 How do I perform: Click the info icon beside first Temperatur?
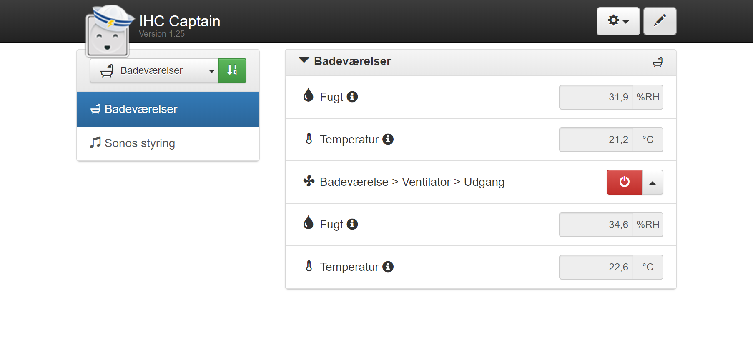coord(388,139)
